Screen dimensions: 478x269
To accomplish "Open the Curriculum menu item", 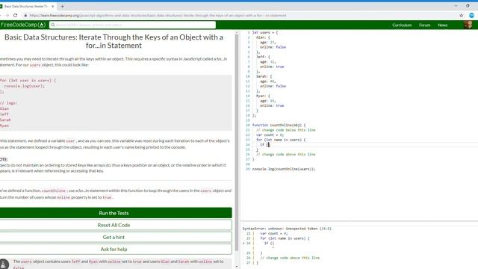I will (402, 25).
